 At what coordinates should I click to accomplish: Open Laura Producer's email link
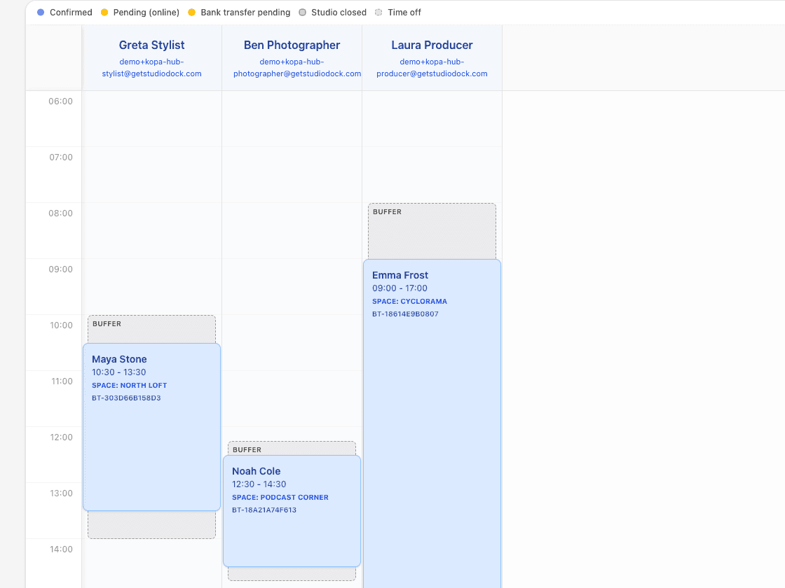(x=432, y=67)
